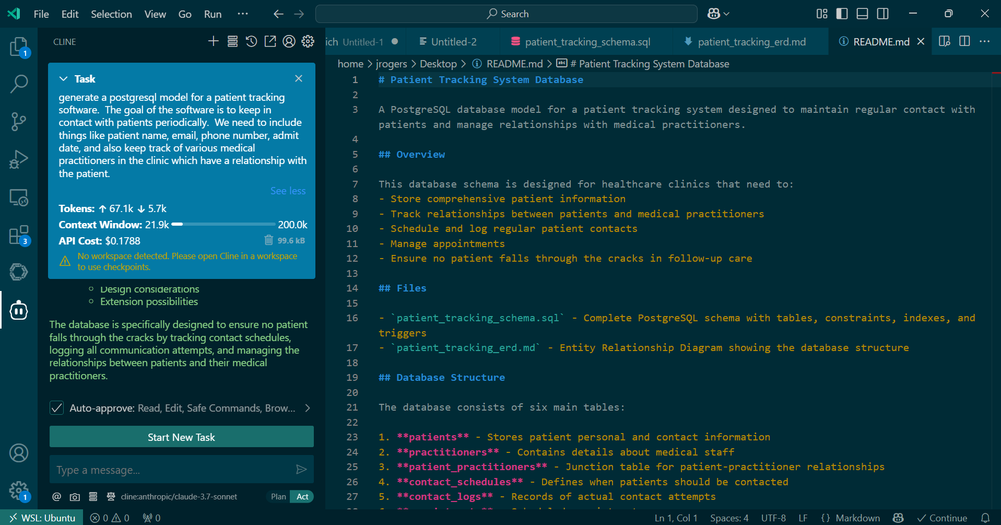The height and width of the screenshot is (525, 1001).
Task: Open Extensions view in activity bar
Action: click(x=19, y=236)
